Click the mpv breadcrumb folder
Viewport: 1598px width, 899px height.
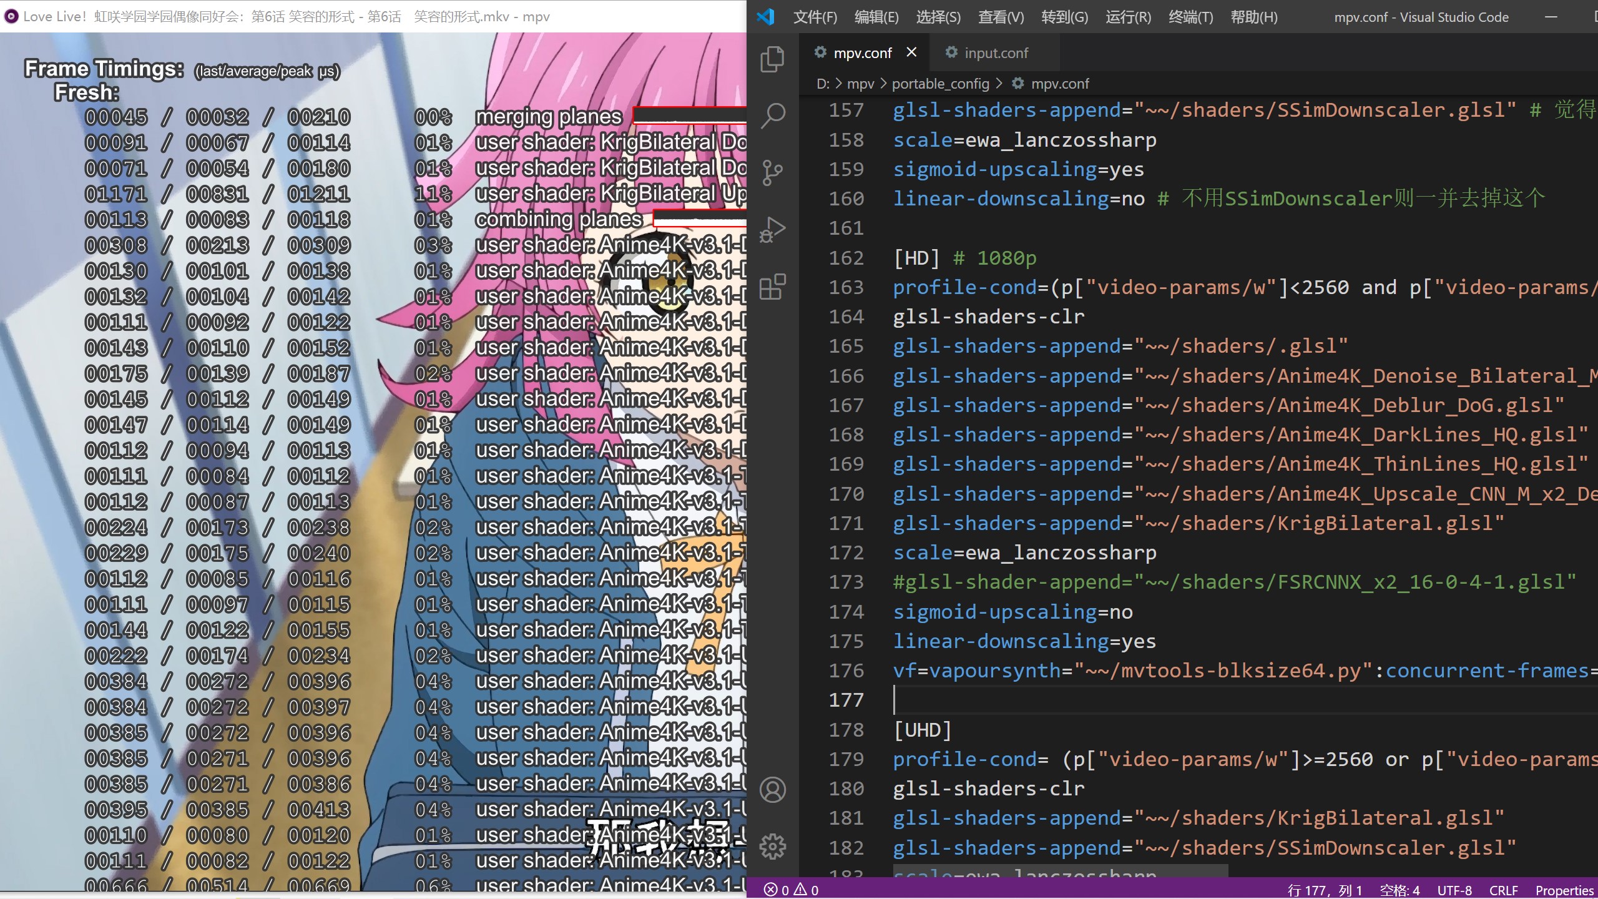point(861,84)
